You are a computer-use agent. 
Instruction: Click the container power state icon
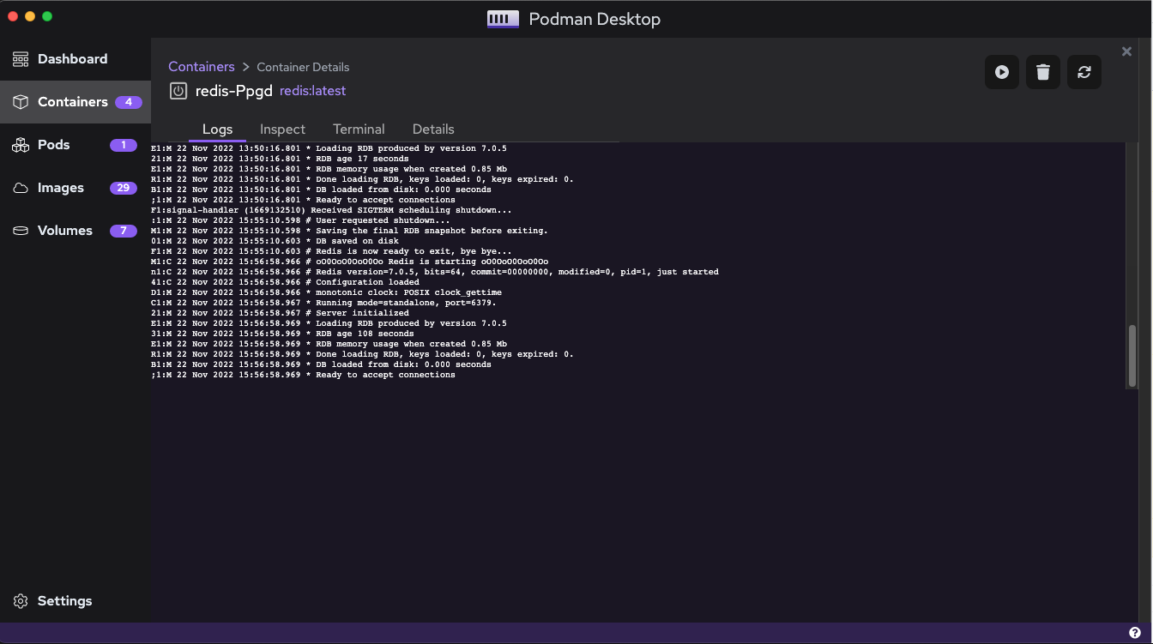[178, 91]
